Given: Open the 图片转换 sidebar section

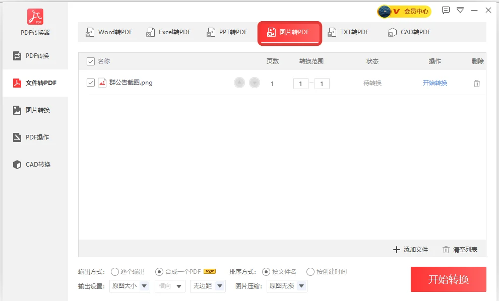Looking at the screenshot, I should click(x=35, y=110).
